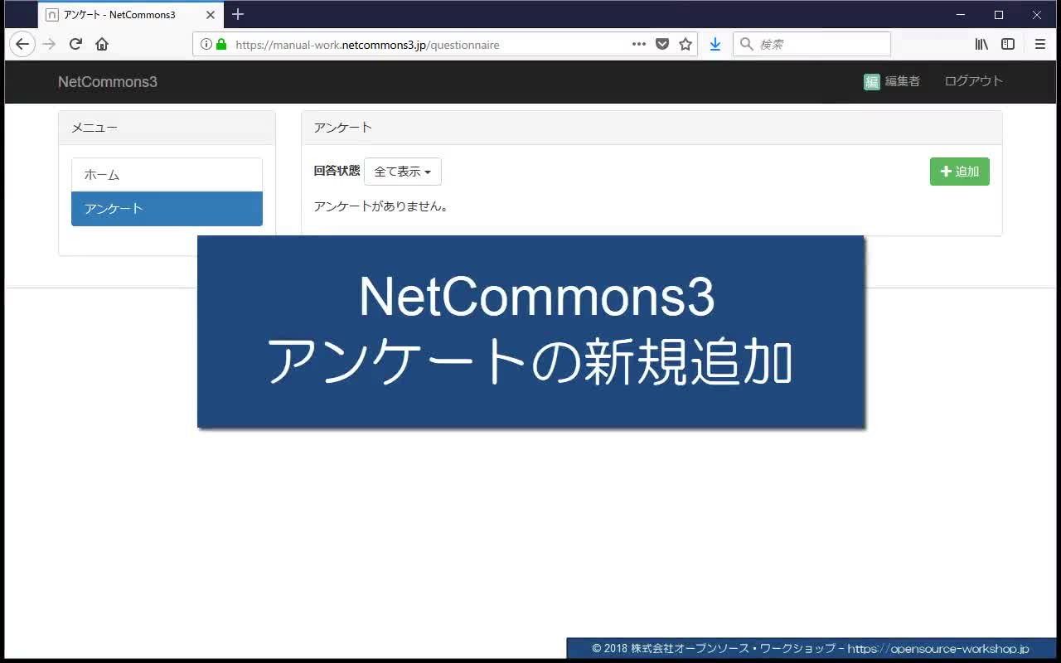Click the Pocket save icon
This screenshot has width=1061, height=663.
click(x=662, y=44)
